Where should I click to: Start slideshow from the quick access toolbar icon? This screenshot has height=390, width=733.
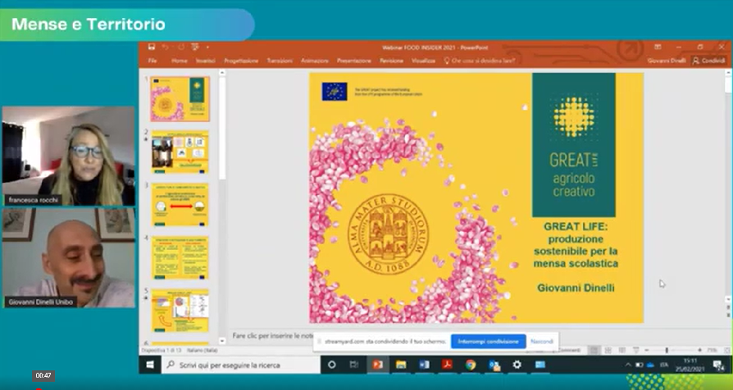[x=195, y=47]
